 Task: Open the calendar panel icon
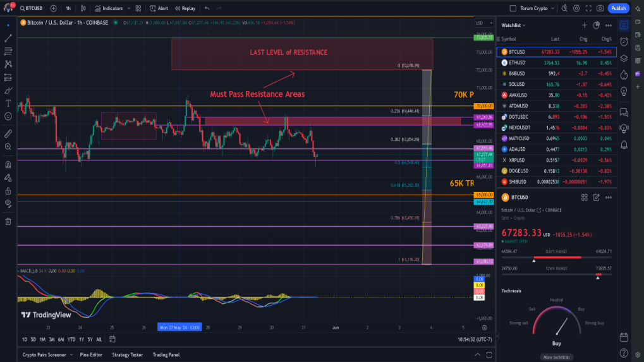pos(624,337)
